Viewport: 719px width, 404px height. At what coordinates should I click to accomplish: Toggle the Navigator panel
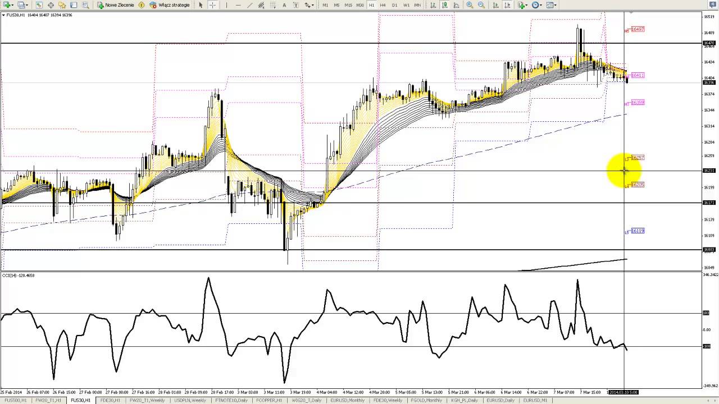click(62, 5)
